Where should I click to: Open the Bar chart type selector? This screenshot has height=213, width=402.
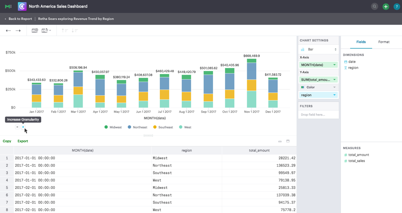point(319,49)
